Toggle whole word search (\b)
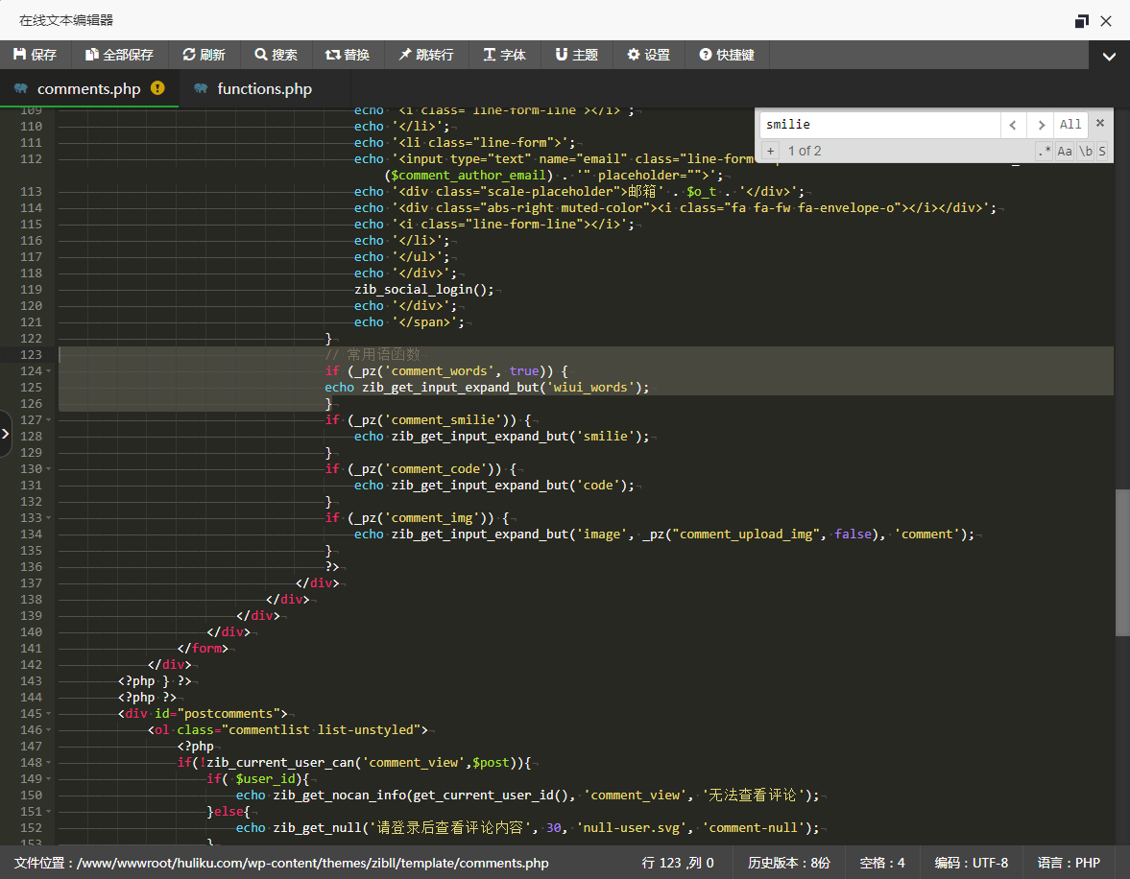 pos(1086,151)
